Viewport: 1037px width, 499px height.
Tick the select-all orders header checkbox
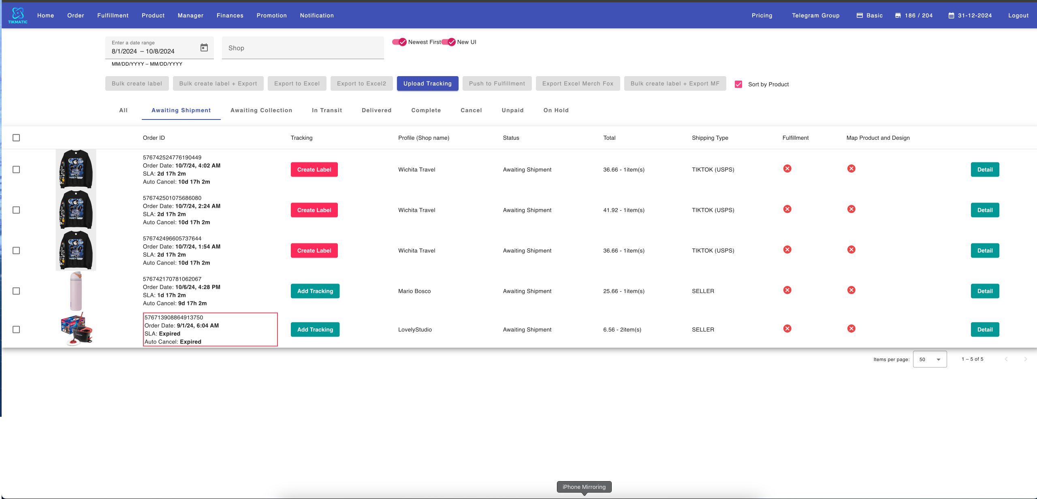click(x=16, y=138)
